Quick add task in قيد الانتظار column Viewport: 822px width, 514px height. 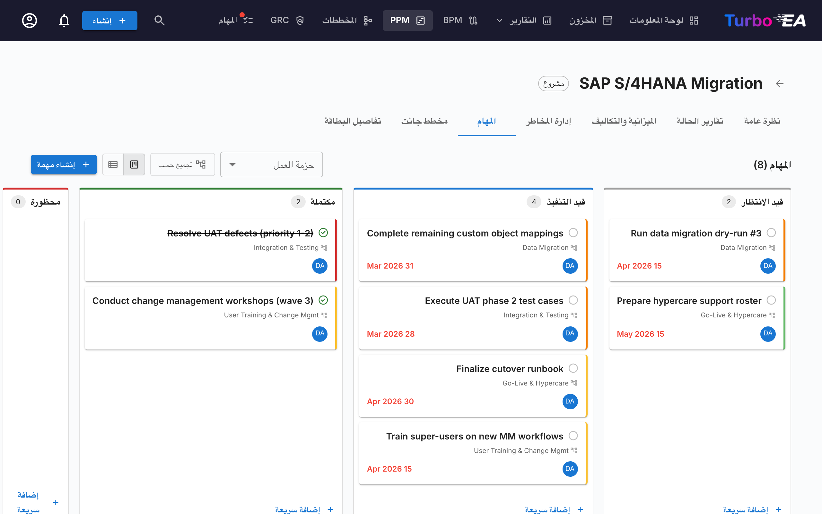click(x=752, y=509)
